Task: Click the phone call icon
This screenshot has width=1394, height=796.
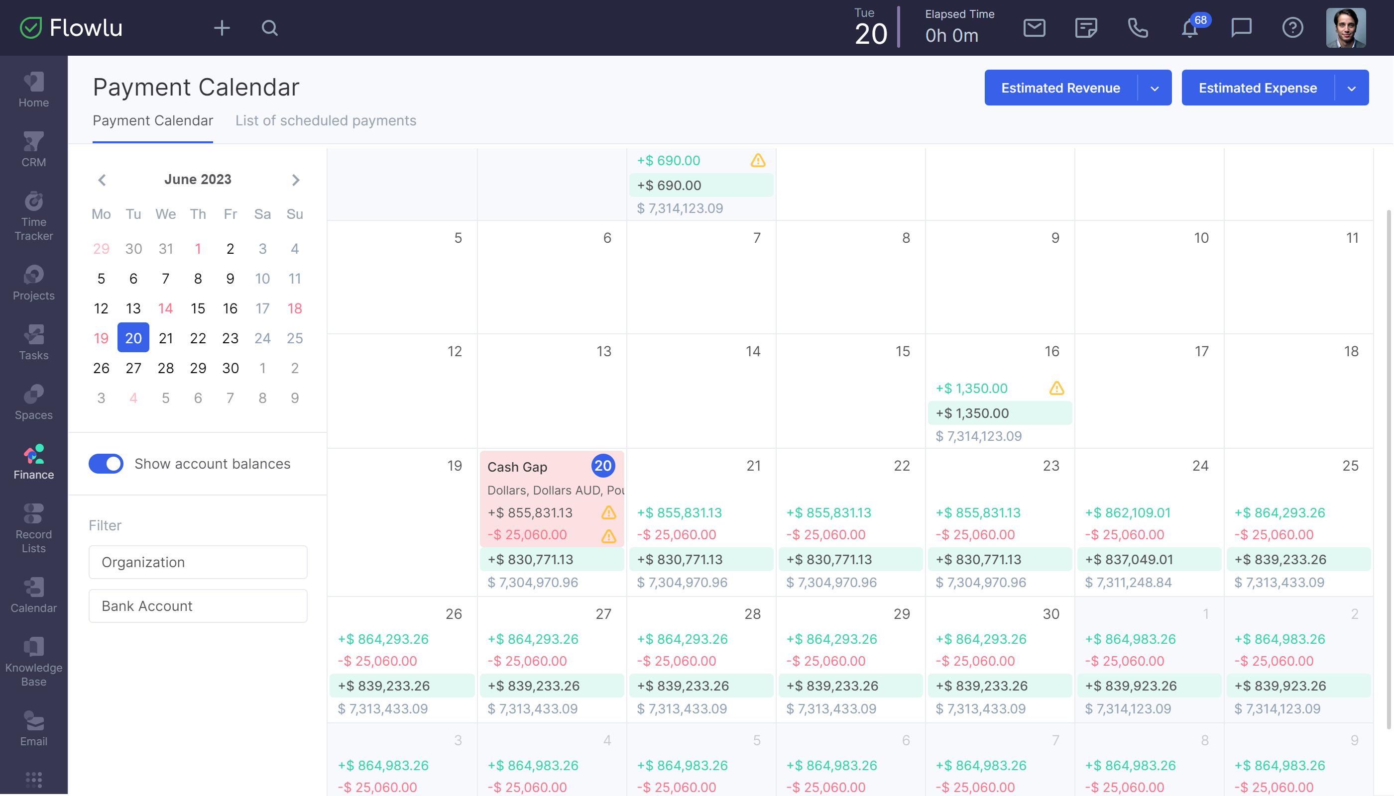Action: (1138, 27)
